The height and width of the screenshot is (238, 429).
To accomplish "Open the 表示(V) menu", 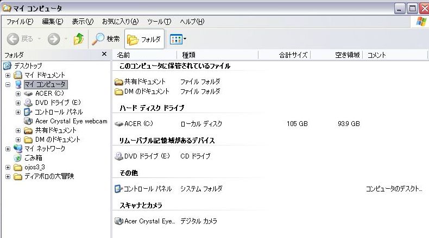I will (83, 22).
